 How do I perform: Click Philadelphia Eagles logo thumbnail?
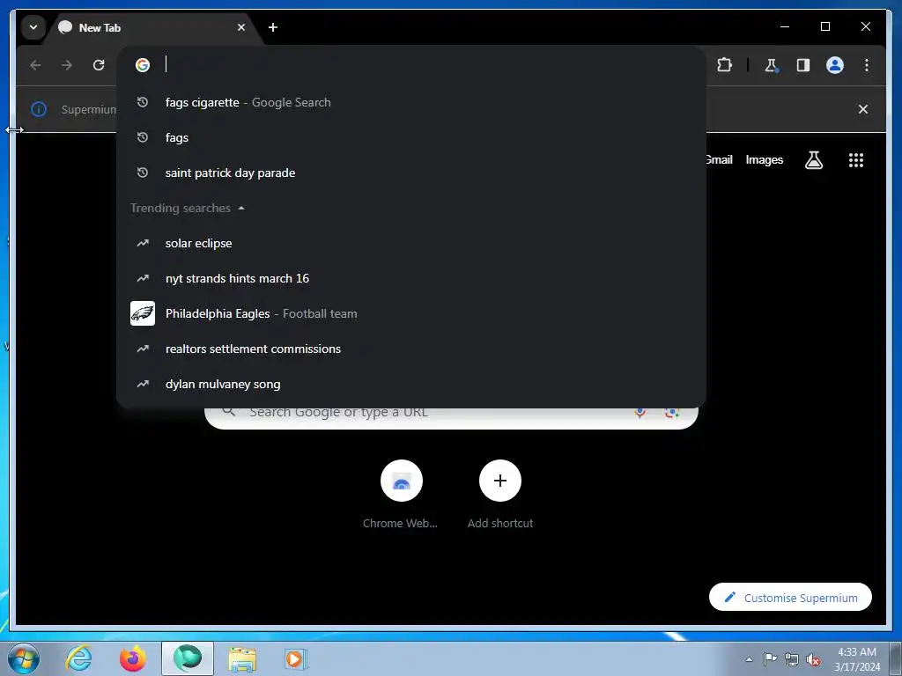(x=143, y=313)
